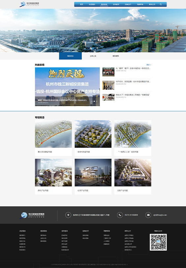Open the 首页 navigation menu item
The width and height of the screenshot is (186, 268).
[x=81, y=4]
